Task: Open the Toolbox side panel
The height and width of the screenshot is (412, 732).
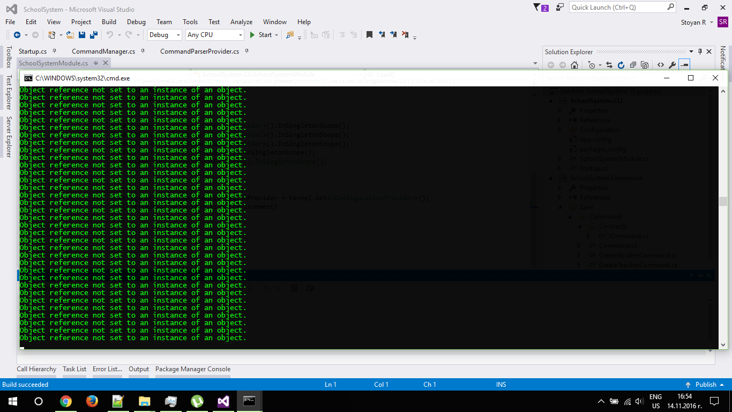Action: (9, 57)
